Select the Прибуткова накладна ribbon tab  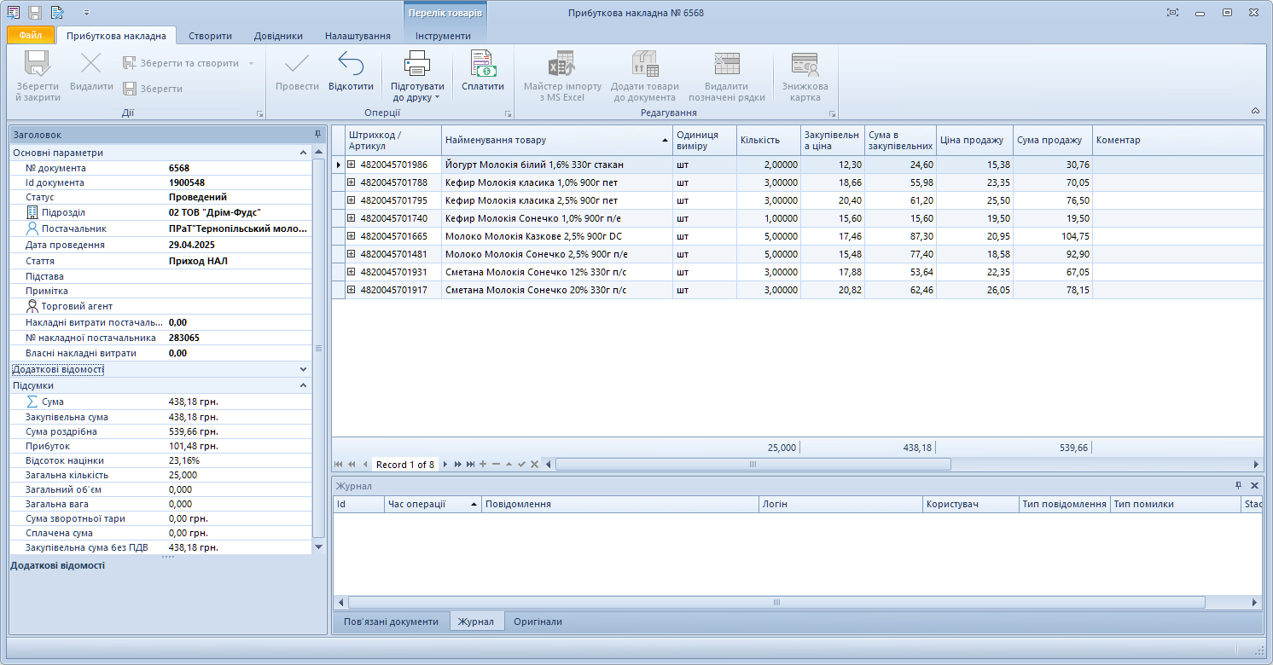point(116,36)
